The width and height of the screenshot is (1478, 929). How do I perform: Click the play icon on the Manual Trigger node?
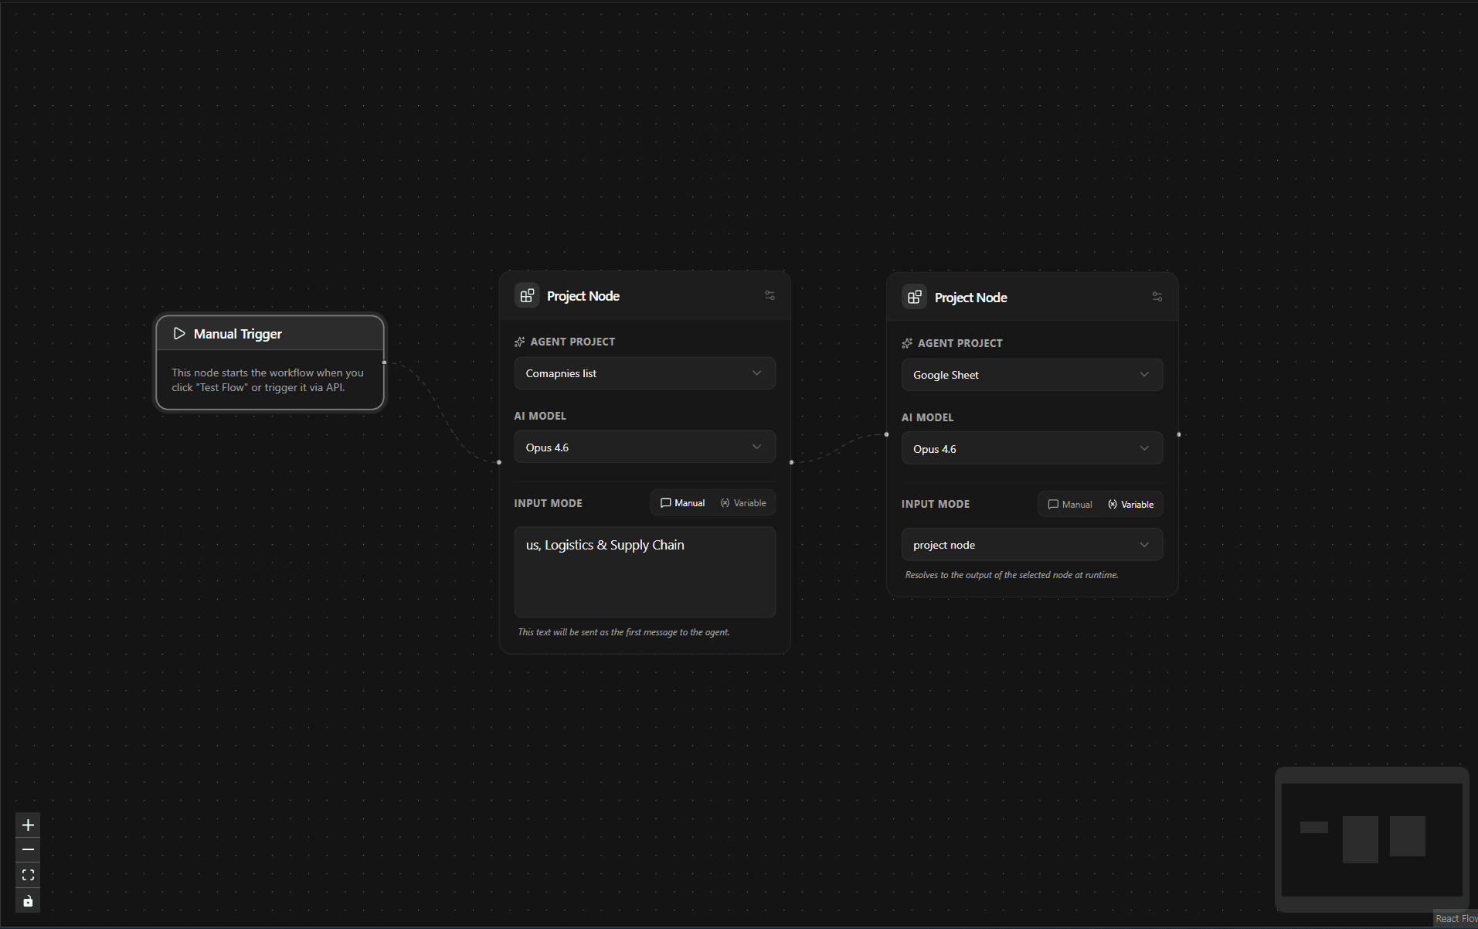coord(178,333)
